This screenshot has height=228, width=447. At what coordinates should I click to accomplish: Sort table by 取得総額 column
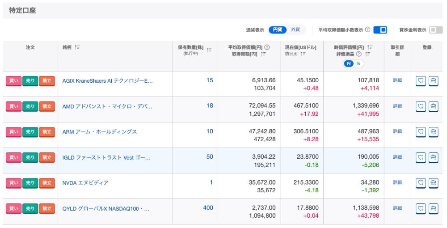[263, 54]
